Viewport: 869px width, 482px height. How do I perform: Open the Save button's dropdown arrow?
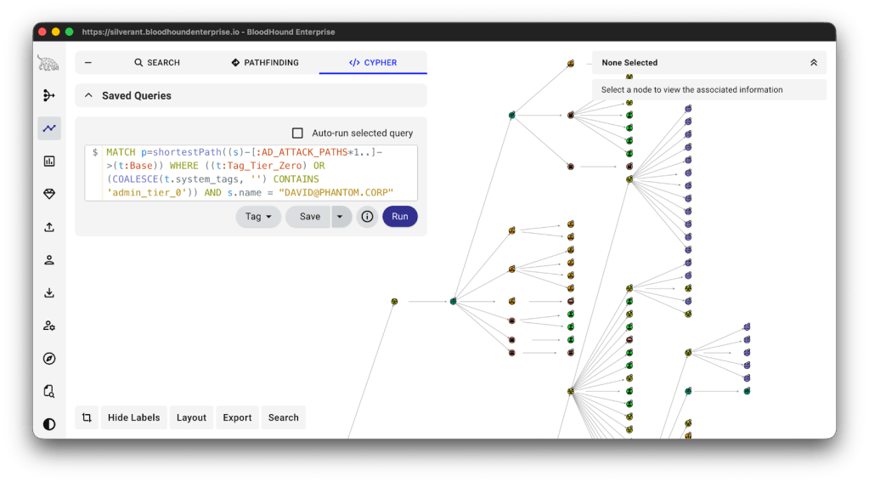point(340,217)
